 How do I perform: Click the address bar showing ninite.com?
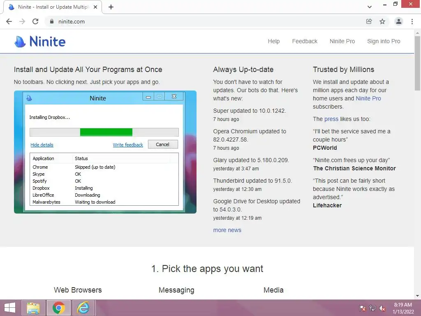(x=204, y=21)
